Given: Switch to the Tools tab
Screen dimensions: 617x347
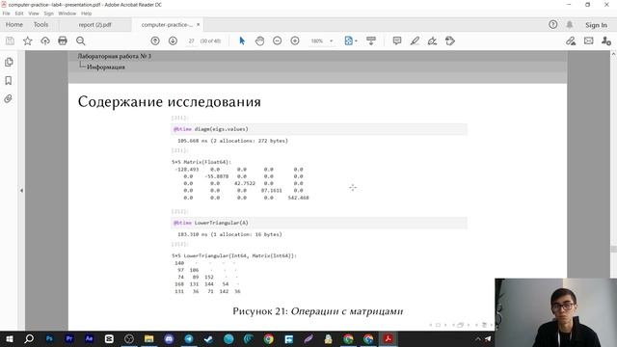Looking at the screenshot, I should [40, 24].
